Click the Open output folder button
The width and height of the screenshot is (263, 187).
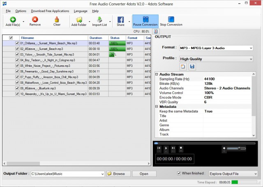(x=144, y=174)
